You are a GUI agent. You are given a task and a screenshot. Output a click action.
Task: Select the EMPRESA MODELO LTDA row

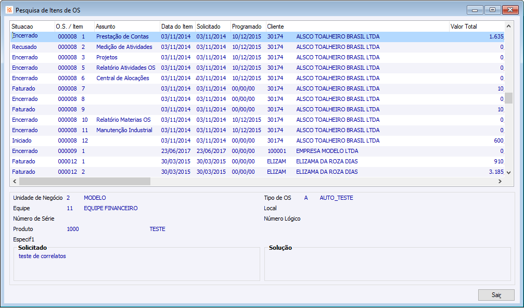(258, 151)
